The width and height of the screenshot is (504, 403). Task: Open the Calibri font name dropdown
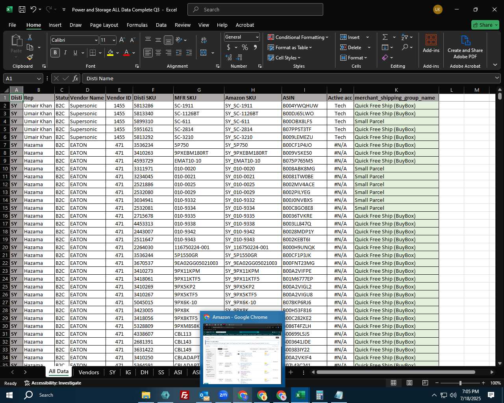click(96, 40)
